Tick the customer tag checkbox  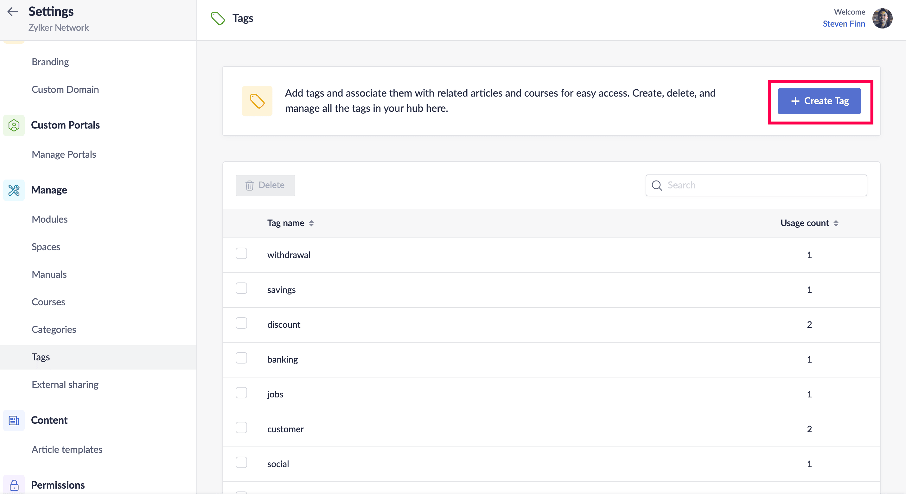(x=241, y=427)
